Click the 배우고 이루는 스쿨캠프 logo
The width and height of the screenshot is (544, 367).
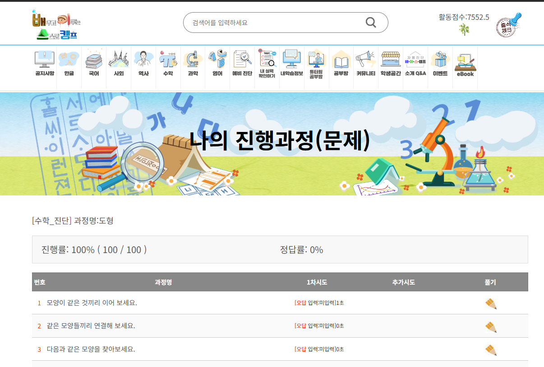[56, 25]
